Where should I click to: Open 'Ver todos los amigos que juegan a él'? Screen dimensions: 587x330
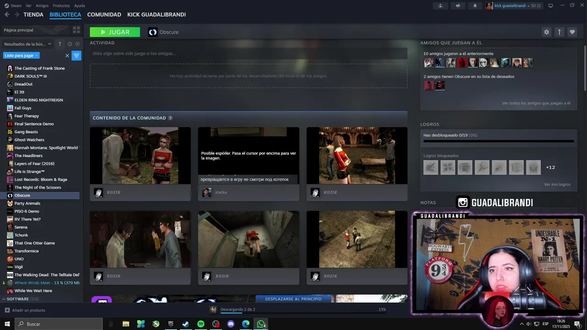[x=536, y=103]
